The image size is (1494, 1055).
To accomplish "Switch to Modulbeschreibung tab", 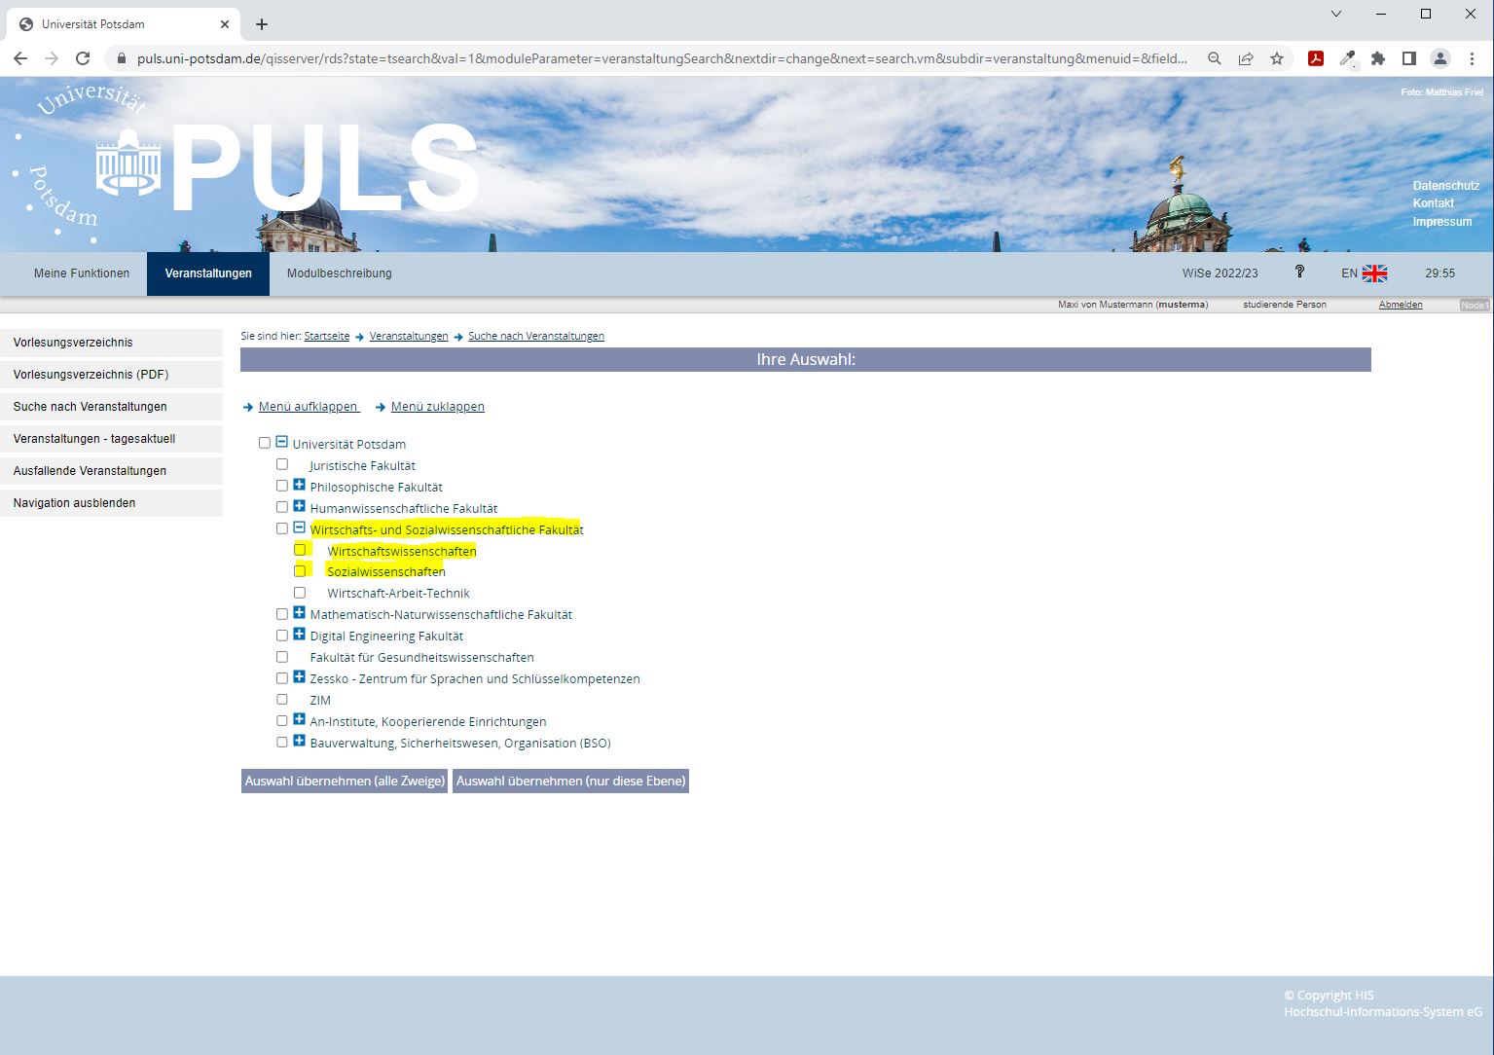I will tap(340, 273).
